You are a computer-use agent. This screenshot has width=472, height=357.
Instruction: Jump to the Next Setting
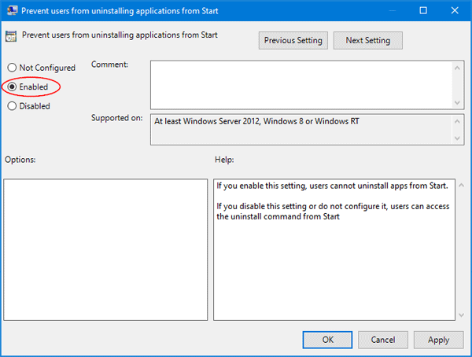pyautogui.click(x=367, y=40)
